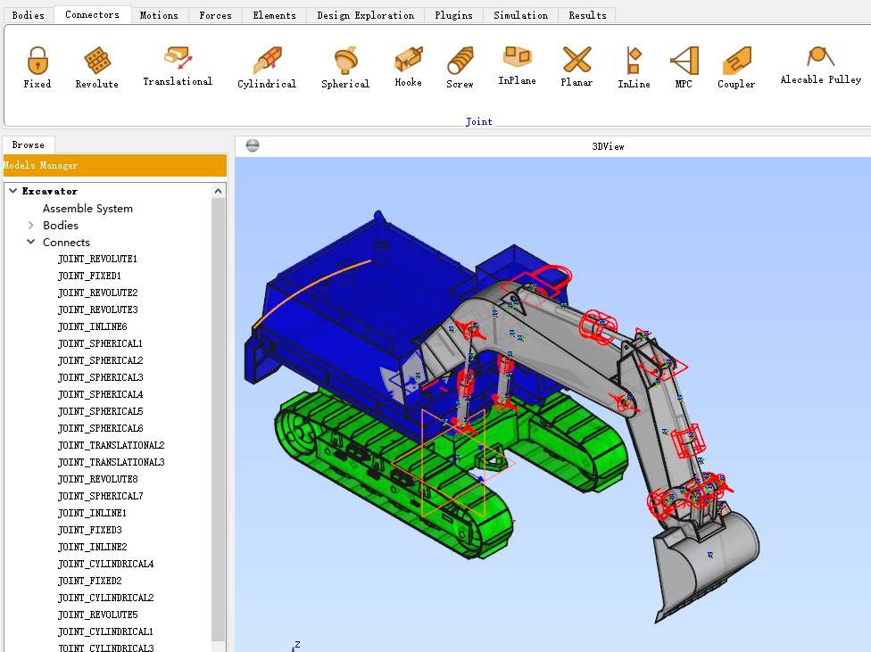
Task: Pick the Coupler tool icon
Action: (736, 67)
